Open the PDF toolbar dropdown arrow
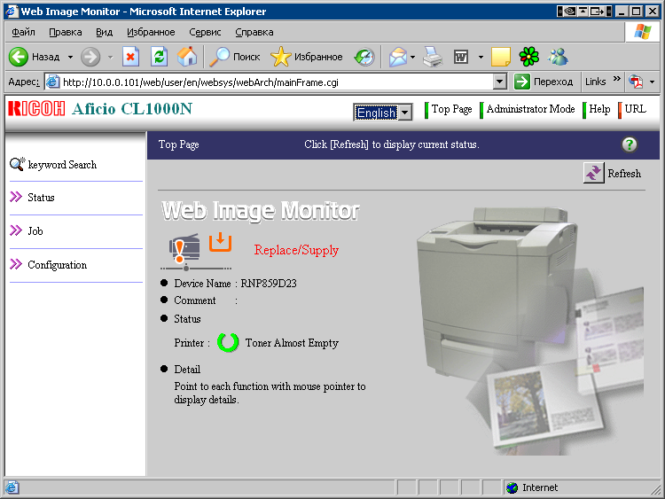Image resolution: width=665 pixels, height=499 pixels. click(652, 82)
